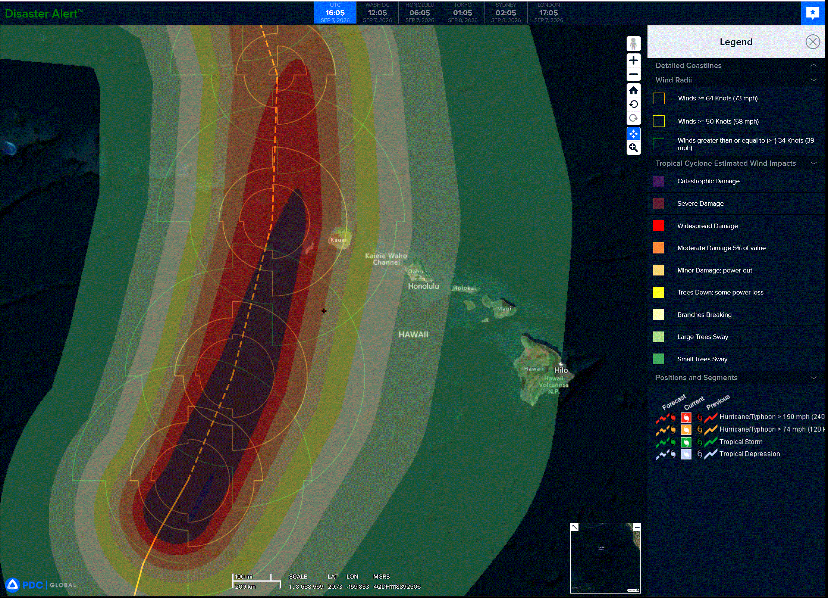Click the Molokai island label
The width and height of the screenshot is (828, 598).
[x=464, y=288]
